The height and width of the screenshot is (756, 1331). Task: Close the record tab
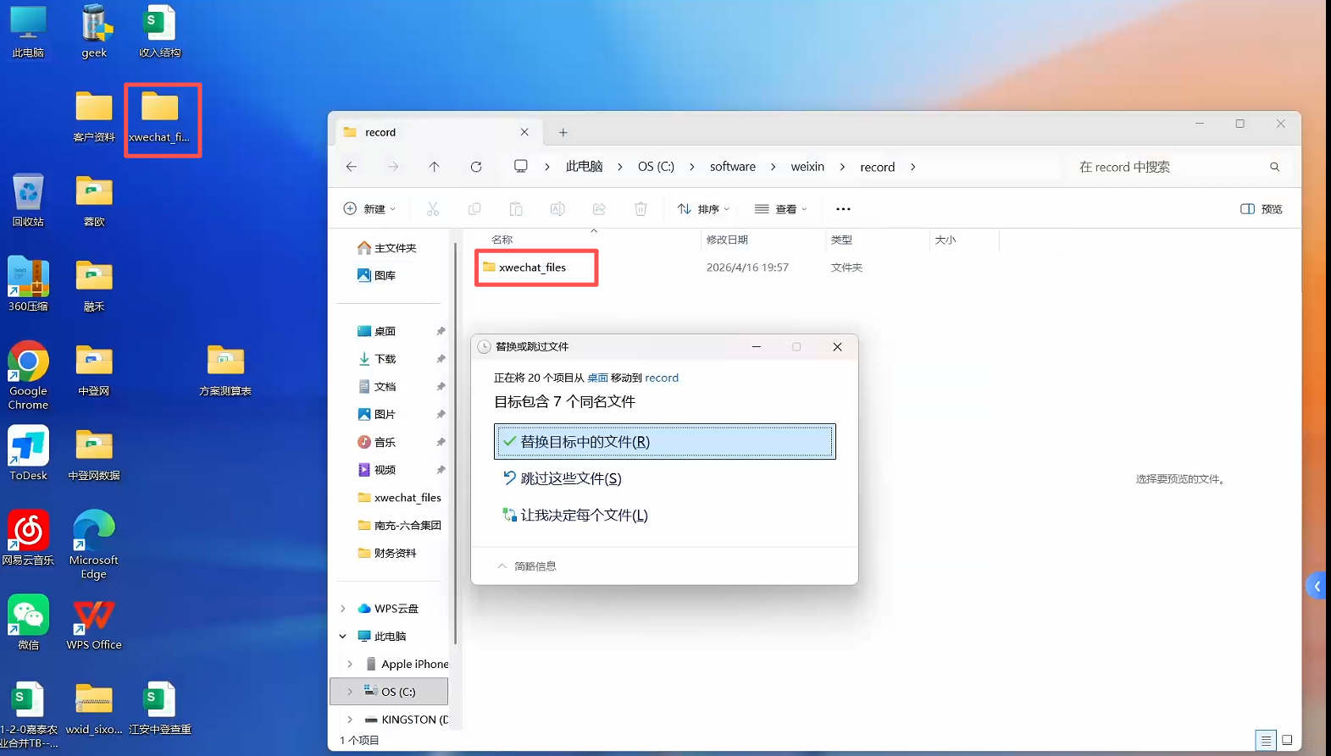(x=524, y=132)
